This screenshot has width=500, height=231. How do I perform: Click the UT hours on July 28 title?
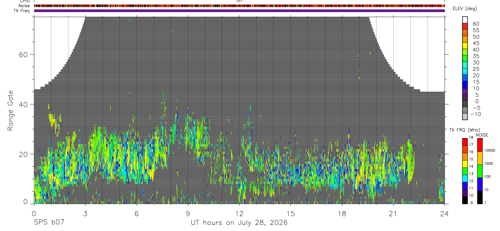tap(239, 222)
